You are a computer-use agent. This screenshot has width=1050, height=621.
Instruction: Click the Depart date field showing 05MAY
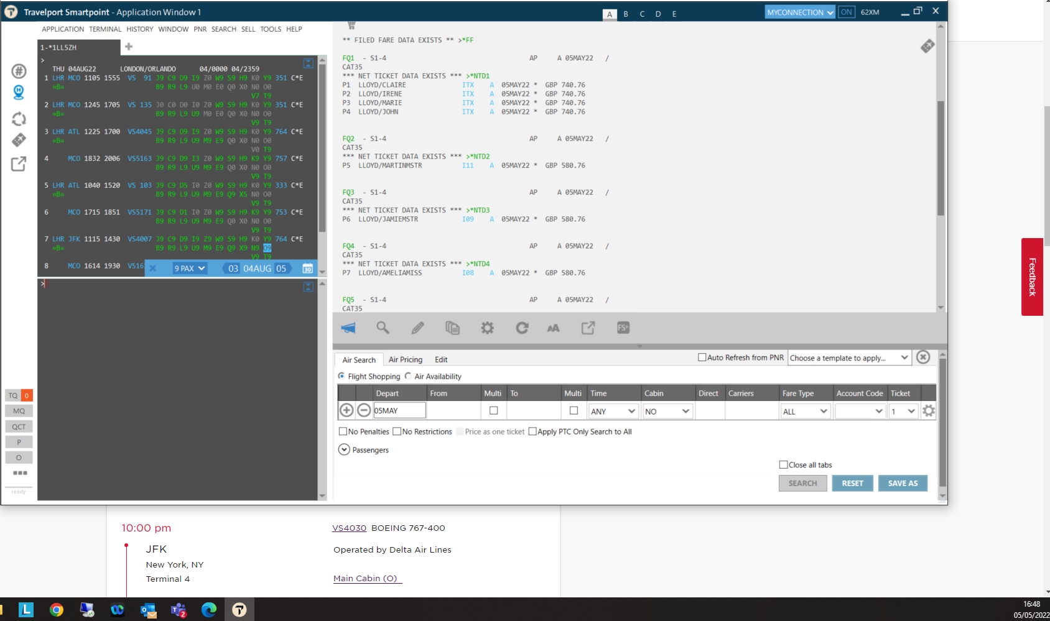(399, 410)
